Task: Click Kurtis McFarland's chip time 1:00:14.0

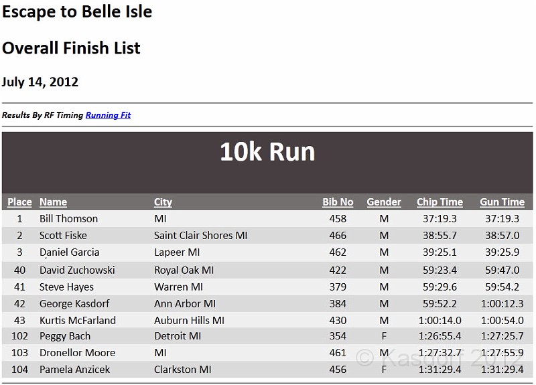Action: [439, 320]
